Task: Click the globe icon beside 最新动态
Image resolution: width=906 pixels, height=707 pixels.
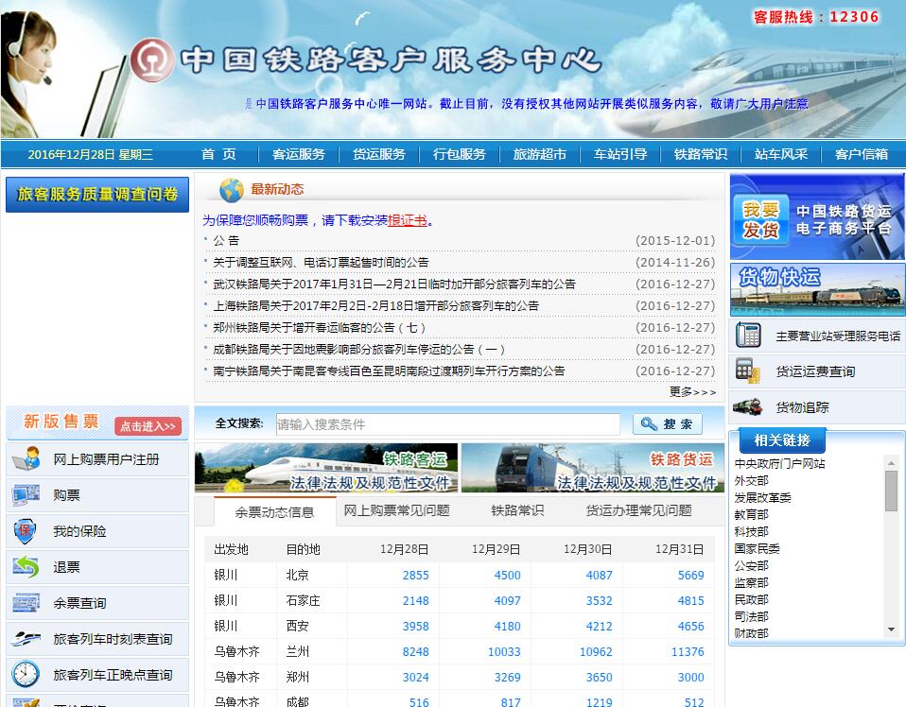Action: click(x=231, y=189)
